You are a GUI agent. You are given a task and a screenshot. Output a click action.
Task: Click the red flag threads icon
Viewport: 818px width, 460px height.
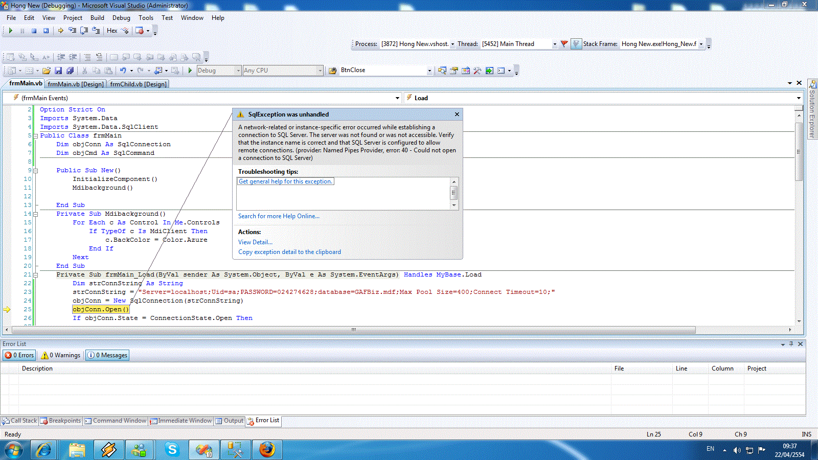click(564, 44)
